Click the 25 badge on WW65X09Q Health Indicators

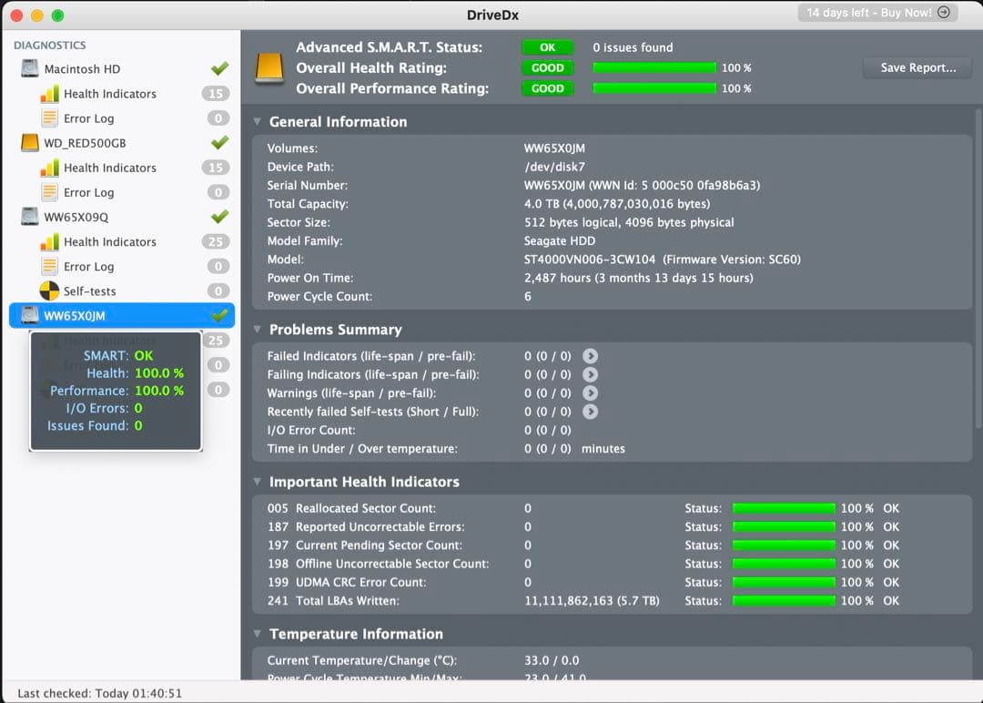coord(216,241)
